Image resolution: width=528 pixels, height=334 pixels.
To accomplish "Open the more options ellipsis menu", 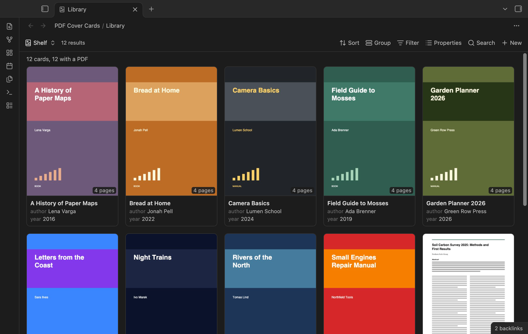I will tap(517, 26).
